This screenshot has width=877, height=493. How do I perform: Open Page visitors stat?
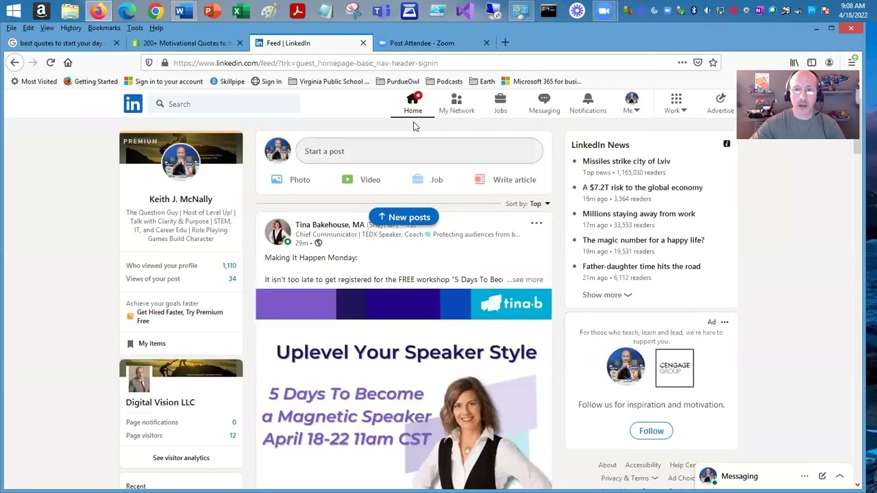click(181, 435)
